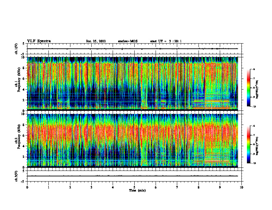
Task: Click the "-10" label on ch.1 color bar
Action: pos(254,107)
